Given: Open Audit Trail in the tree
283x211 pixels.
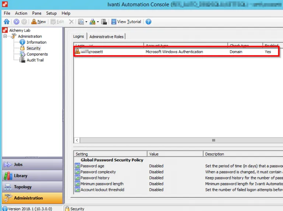Looking at the screenshot, I should click(x=35, y=60).
